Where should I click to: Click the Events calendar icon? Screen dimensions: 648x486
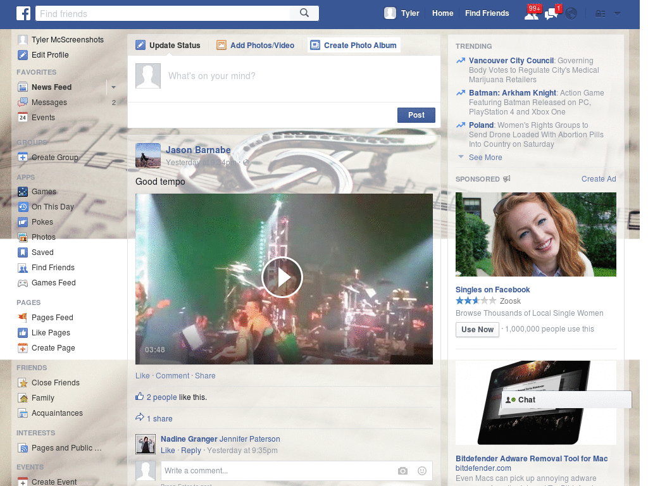pos(23,117)
